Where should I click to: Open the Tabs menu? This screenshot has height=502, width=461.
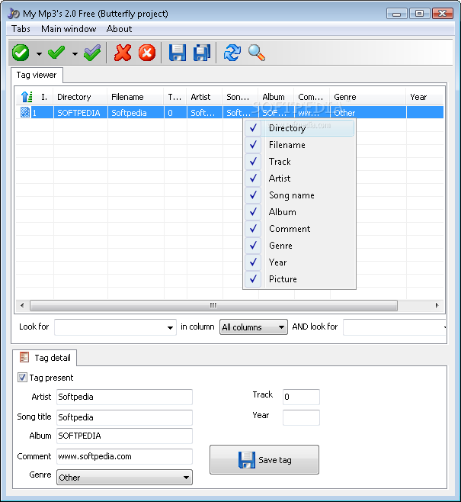click(x=21, y=29)
